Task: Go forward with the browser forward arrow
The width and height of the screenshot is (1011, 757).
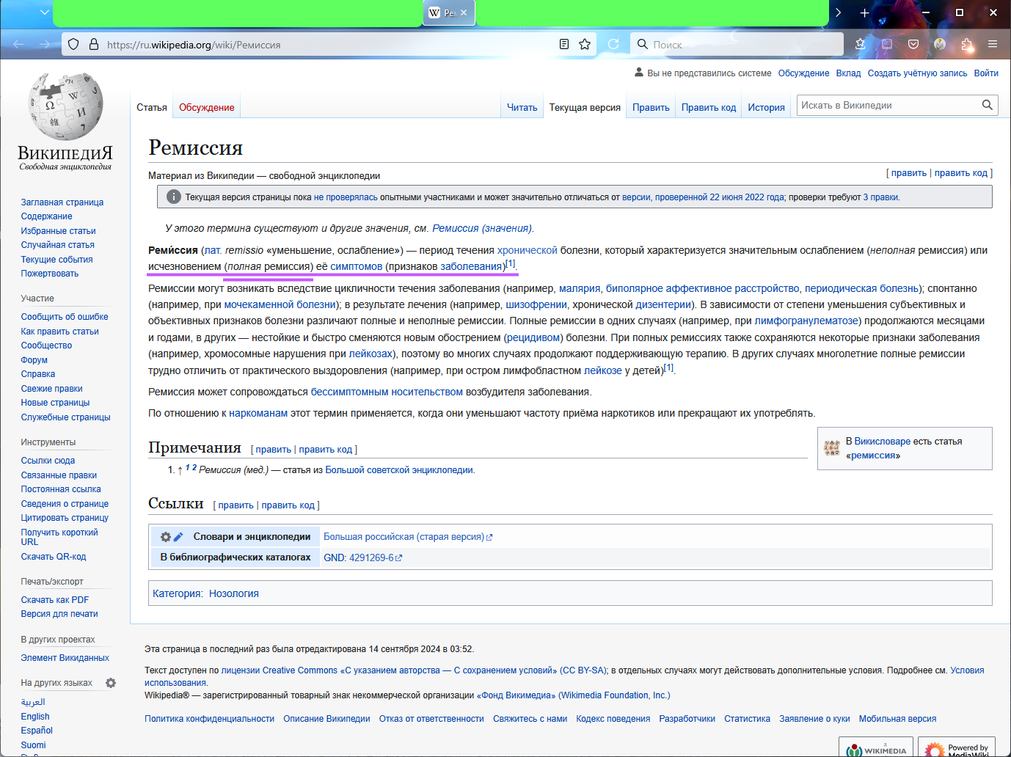Action: tap(45, 44)
